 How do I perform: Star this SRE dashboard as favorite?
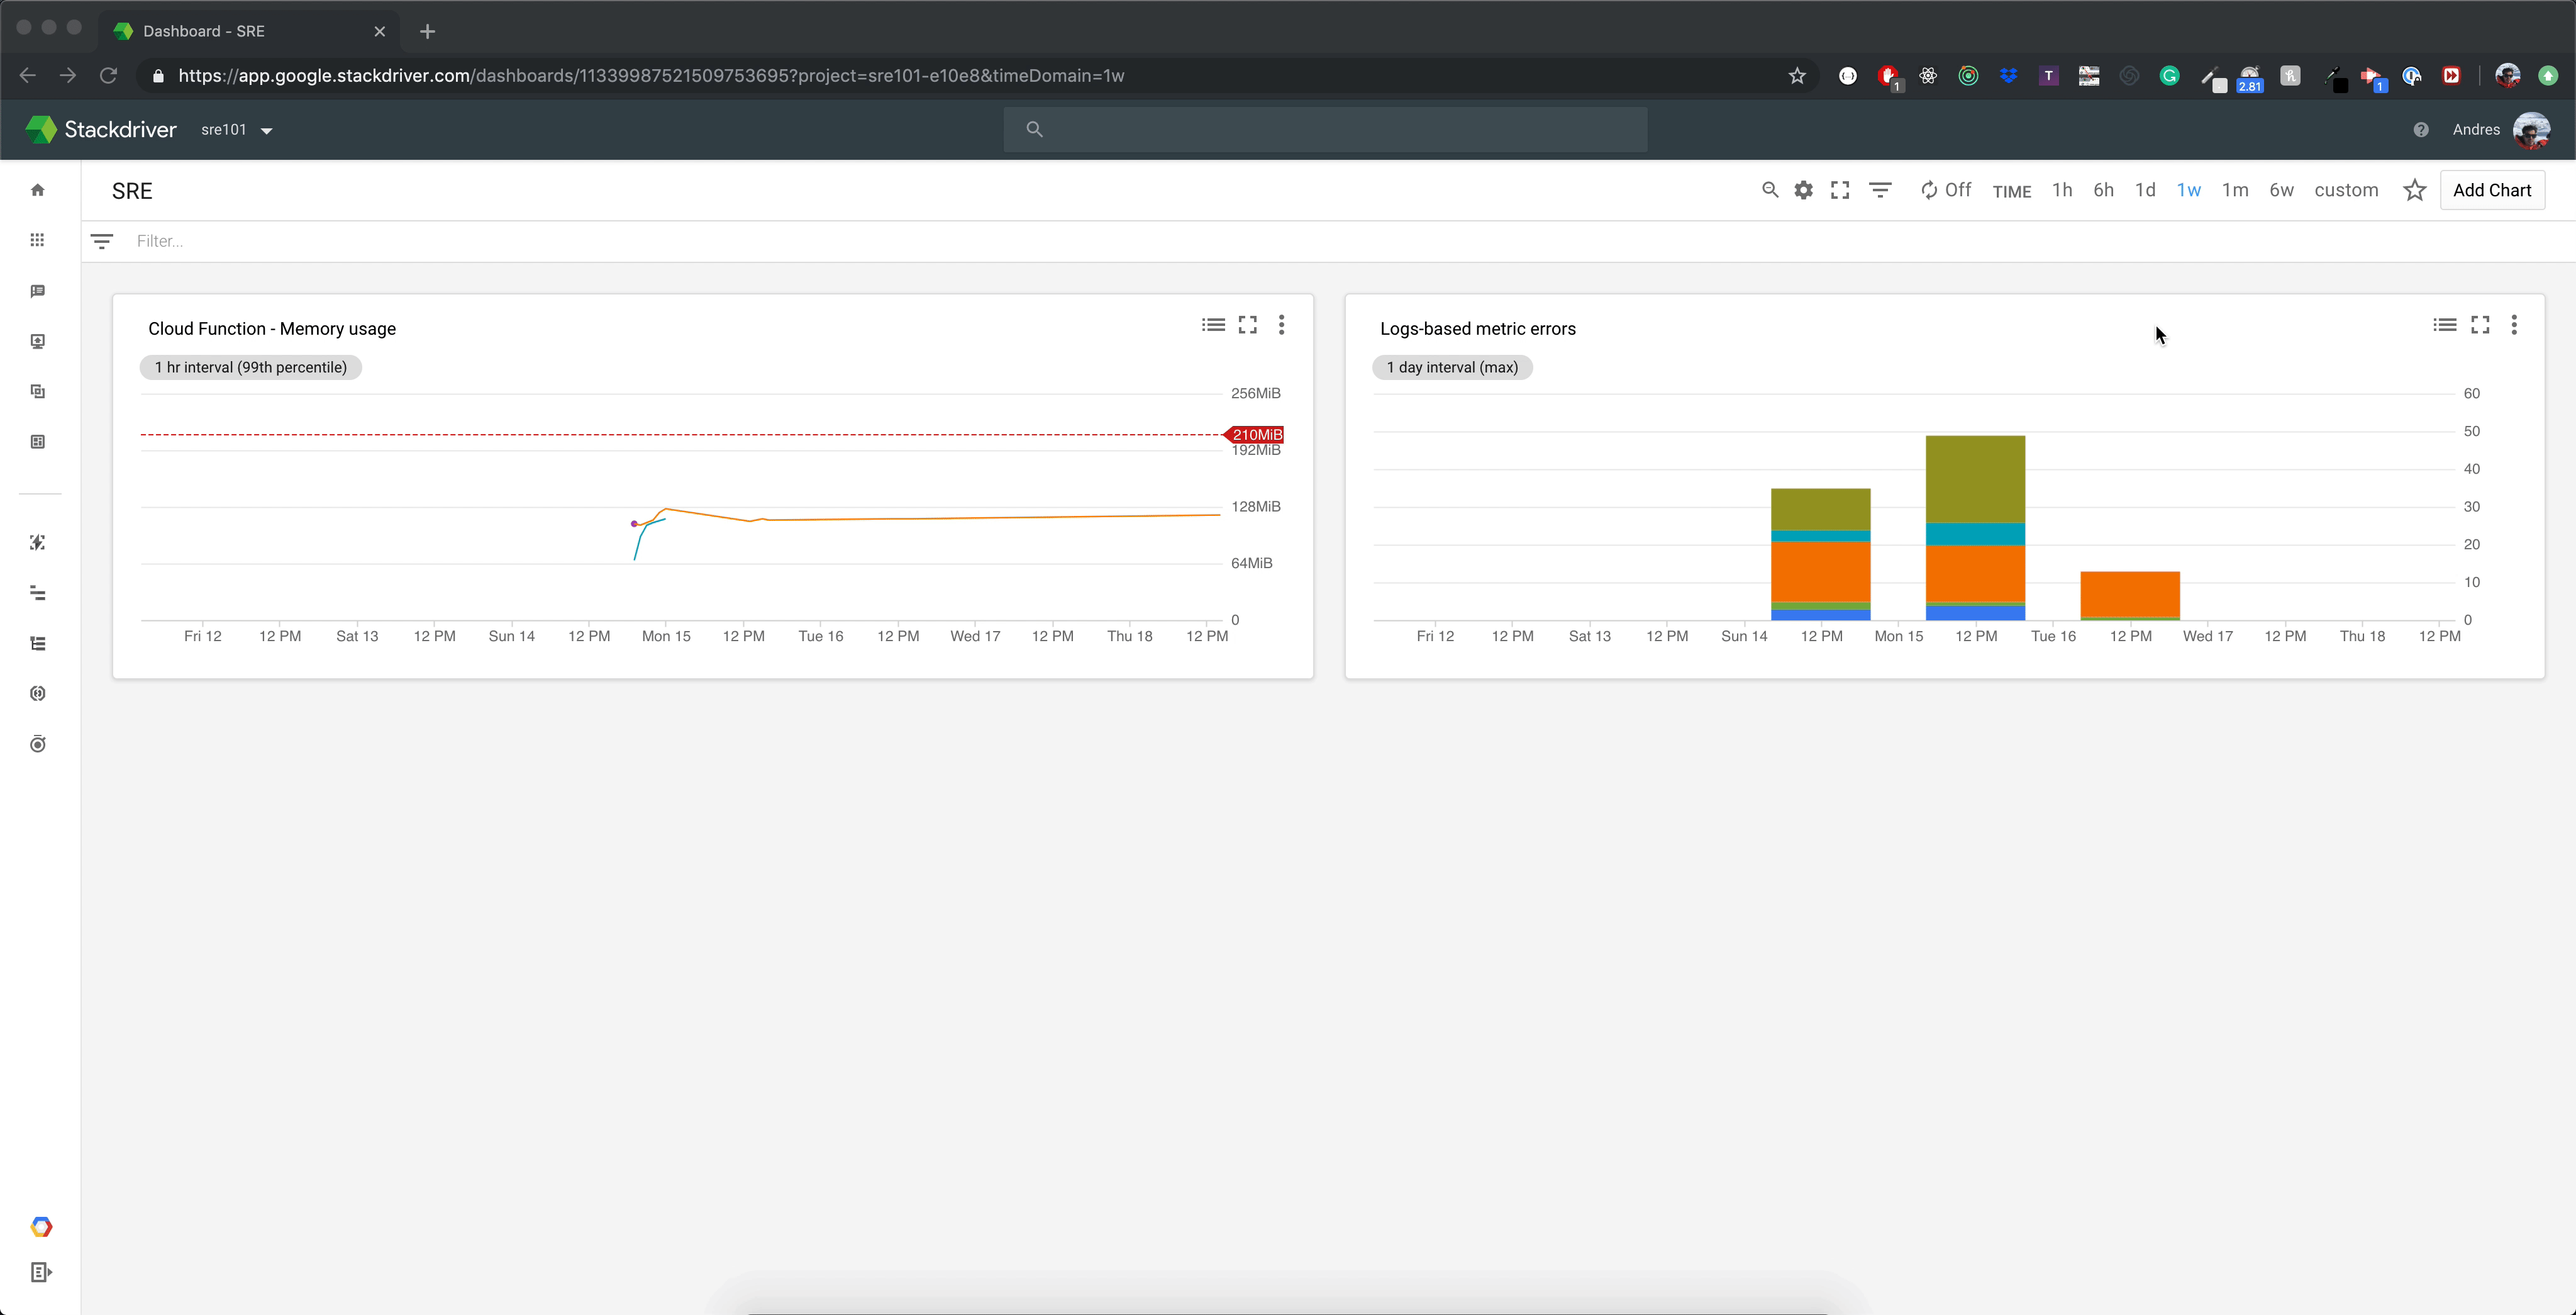(2414, 190)
